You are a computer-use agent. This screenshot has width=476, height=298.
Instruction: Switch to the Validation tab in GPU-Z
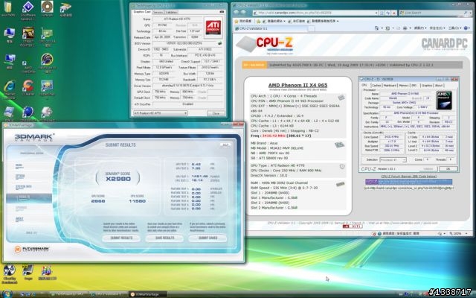pos(171,12)
